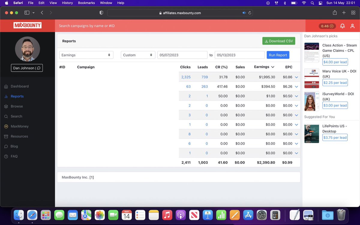
Task: Mute the tab audio speaker icon
Action: point(244,13)
